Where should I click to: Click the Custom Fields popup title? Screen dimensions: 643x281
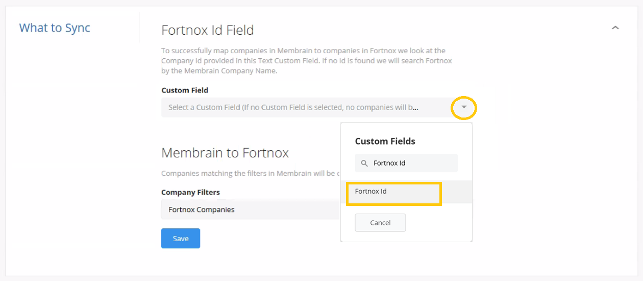click(385, 141)
